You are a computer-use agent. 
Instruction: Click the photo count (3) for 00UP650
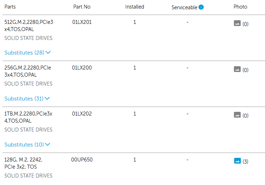pyautogui.click(x=245, y=161)
